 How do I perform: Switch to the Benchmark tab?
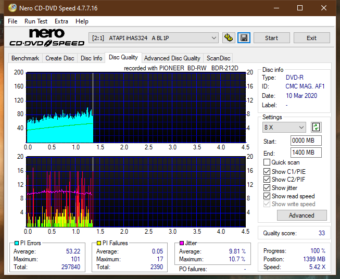pyautogui.click(x=26, y=58)
